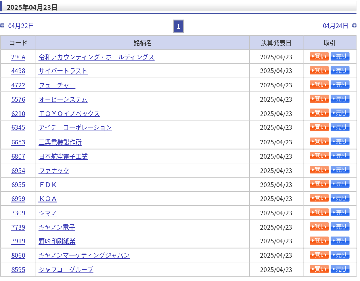Click 買い button in オービーシステム row

coord(319,99)
